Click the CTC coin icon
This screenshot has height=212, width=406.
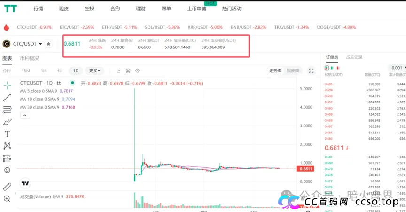(x=7, y=44)
